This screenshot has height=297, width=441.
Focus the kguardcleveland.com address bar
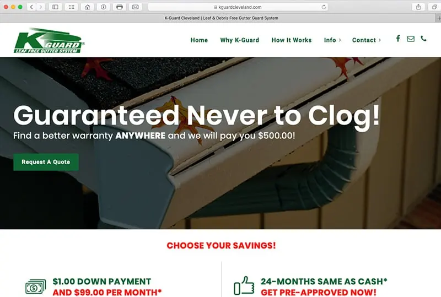(x=238, y=7)
